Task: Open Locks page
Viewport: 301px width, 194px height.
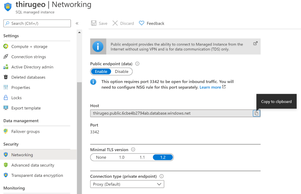Action: tap(16, 98)
